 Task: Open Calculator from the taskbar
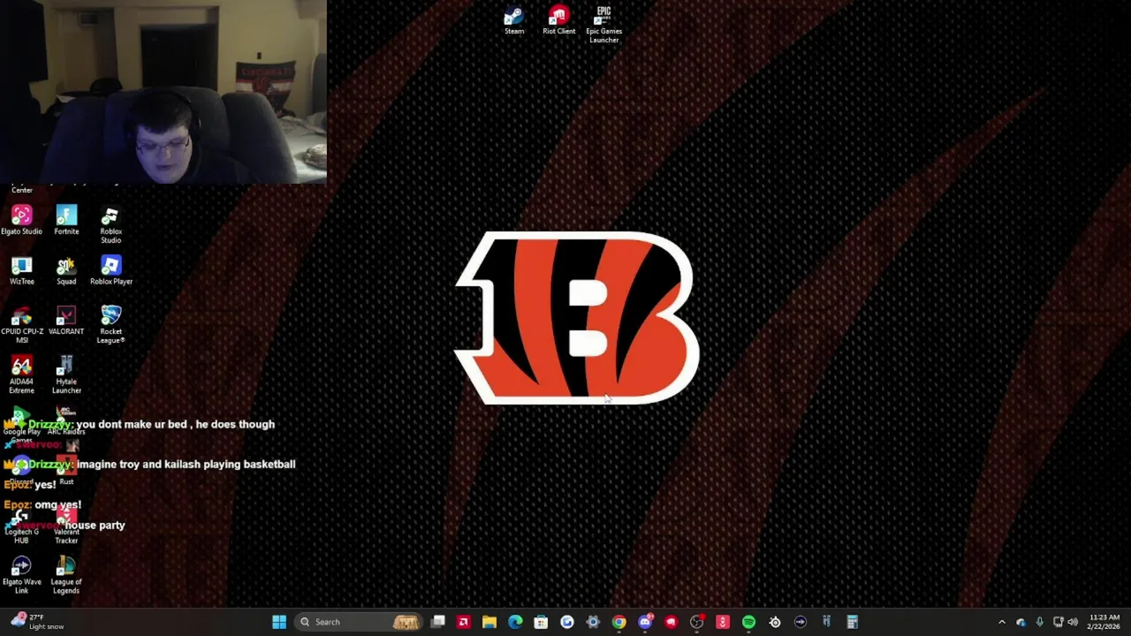point(853,622)
